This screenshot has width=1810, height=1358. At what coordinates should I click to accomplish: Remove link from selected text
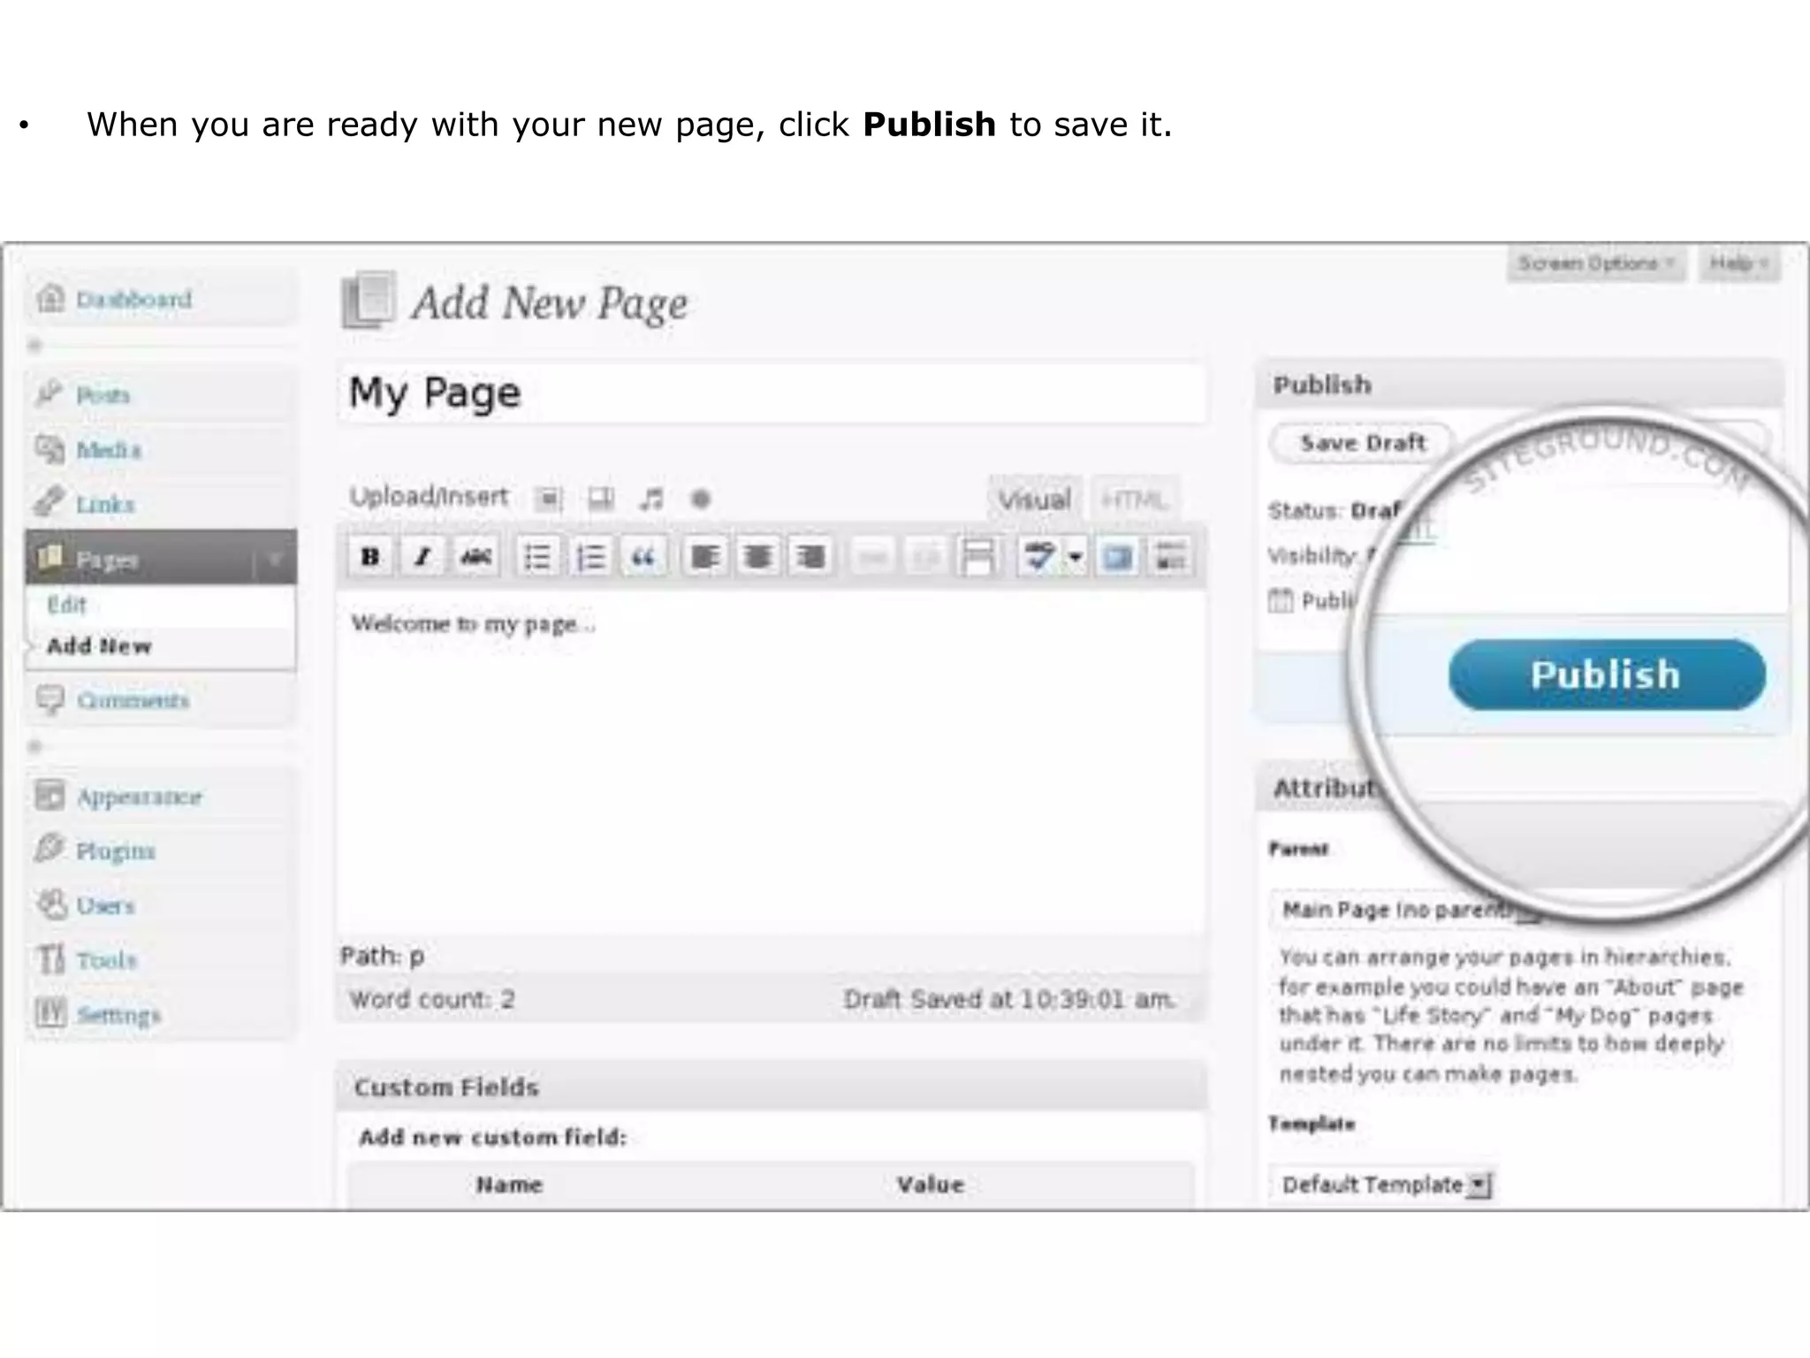point(924,557)
